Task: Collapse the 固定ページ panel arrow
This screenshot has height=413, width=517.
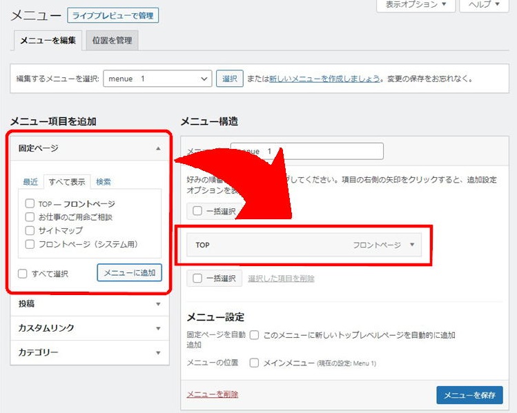Action: point(158,148)
